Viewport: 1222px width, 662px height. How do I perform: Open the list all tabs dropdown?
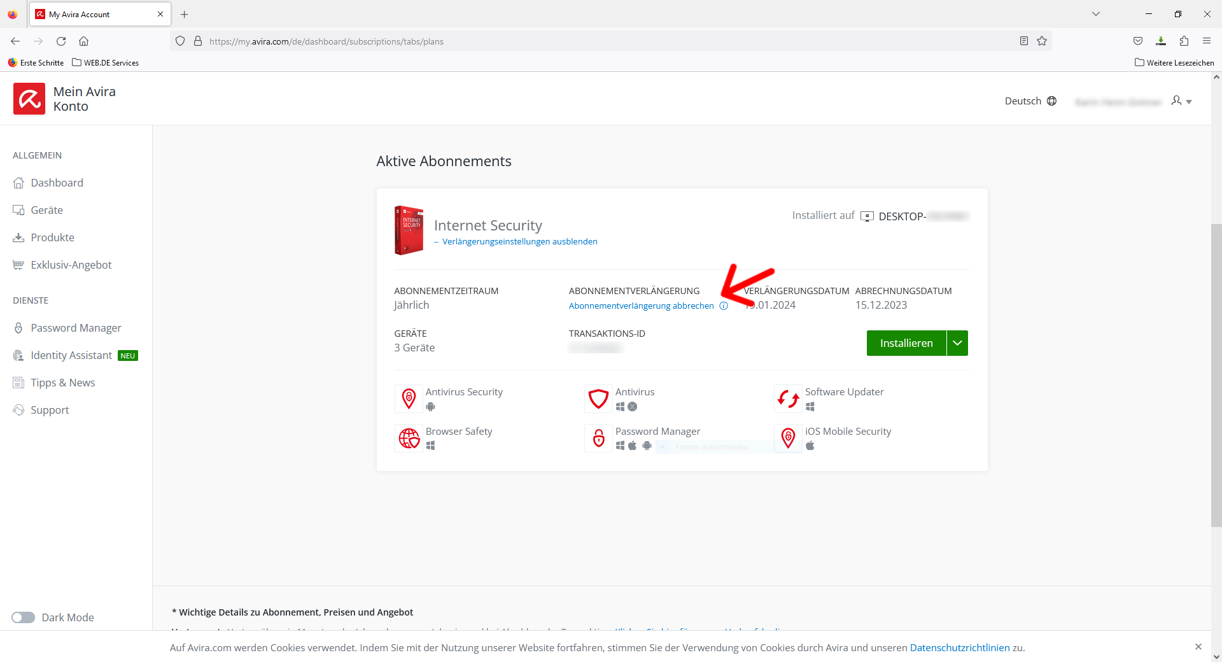(x=1096, y=14)
